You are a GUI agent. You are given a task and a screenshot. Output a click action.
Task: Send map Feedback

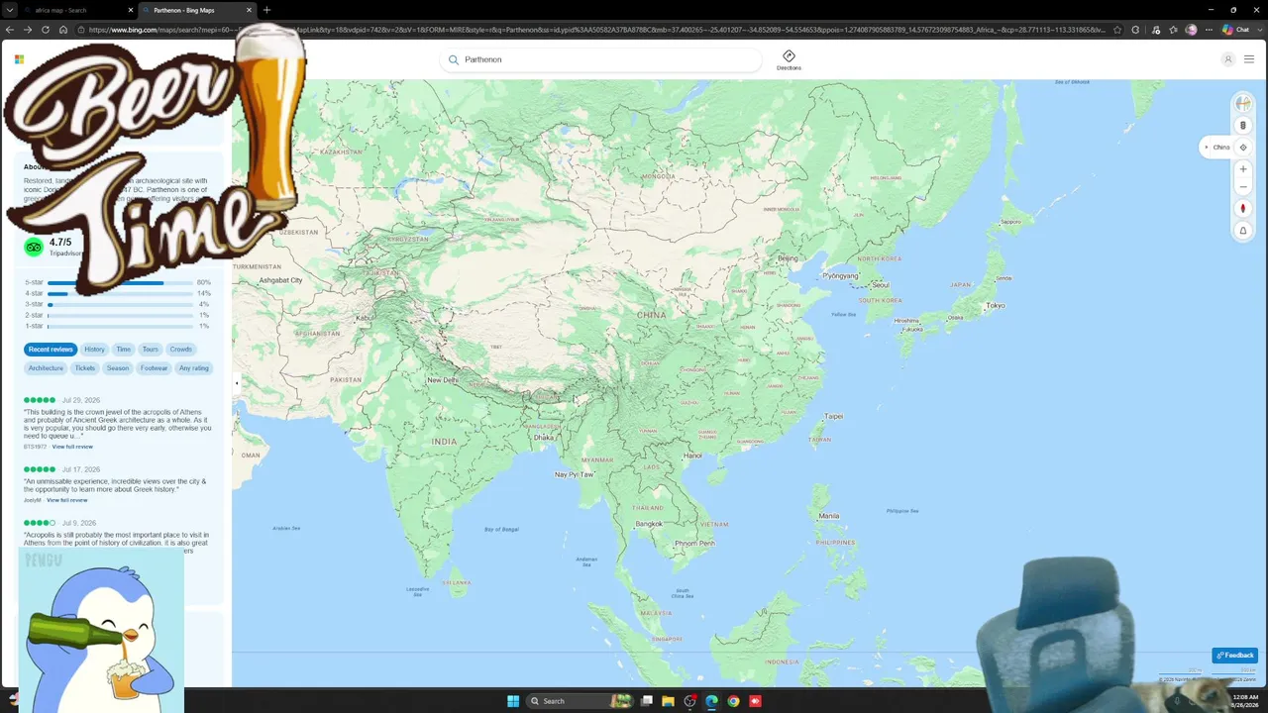coord(1235,656)
